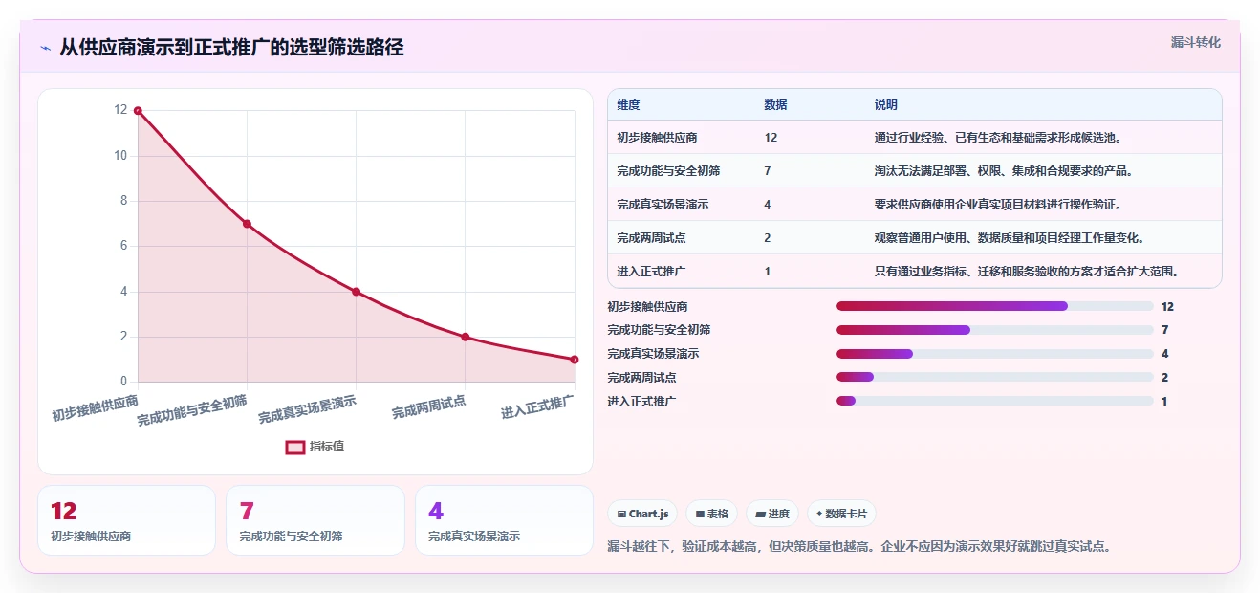Click table data value 7 in 完成功能与安全初筛 row
Screen dimensions: 1260x593
(x=768, y=171)
